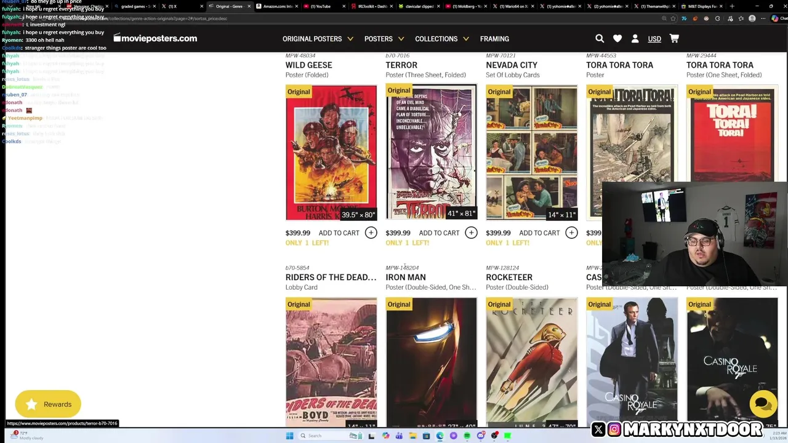Click the Rocketeer poster image

(x=532, y=362)
